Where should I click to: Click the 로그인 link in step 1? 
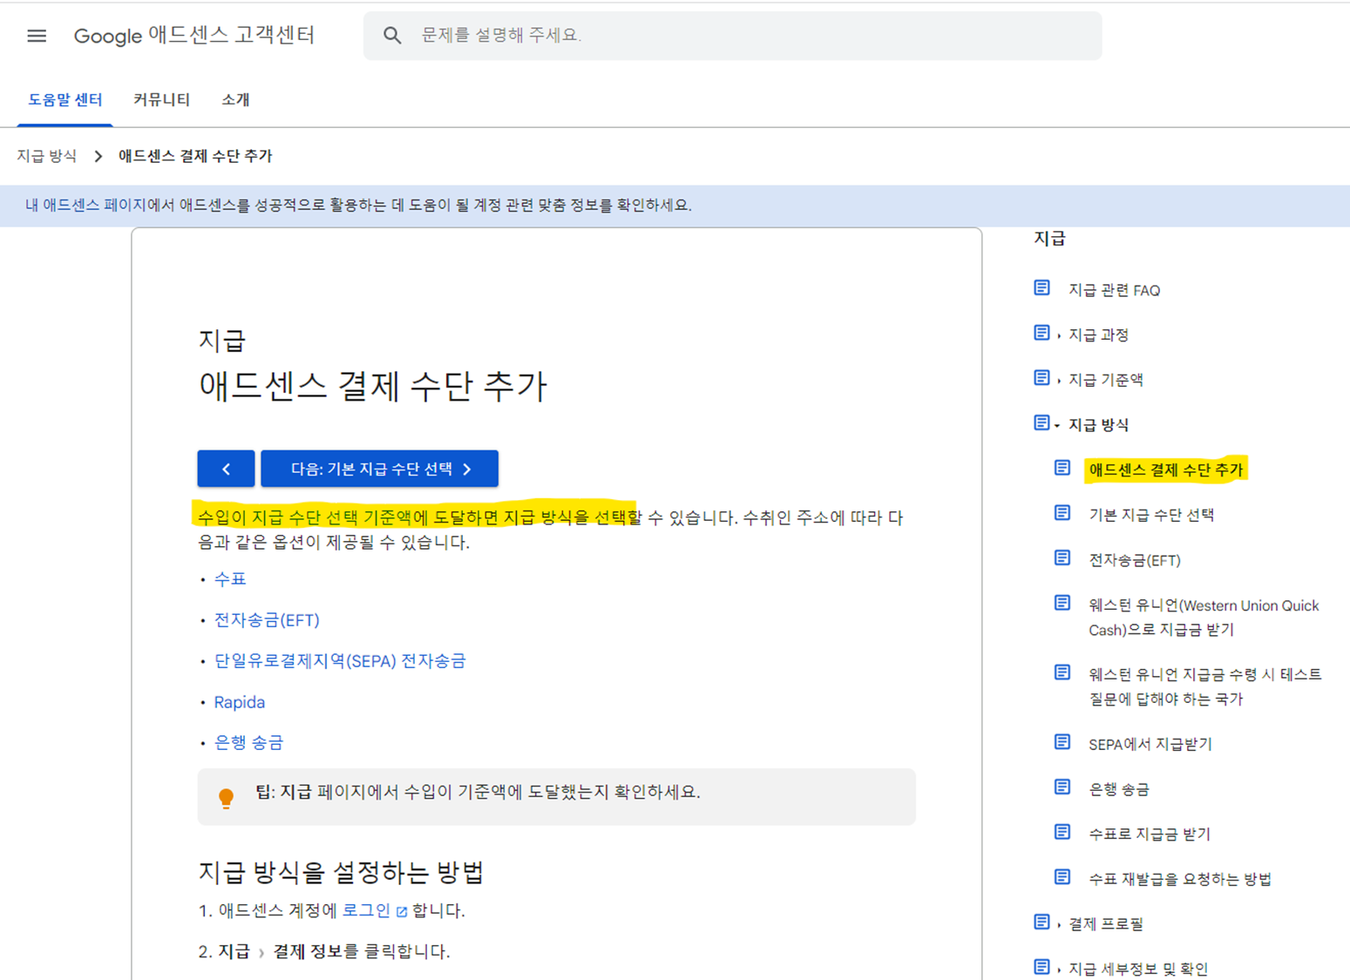[x=366, y=910]
